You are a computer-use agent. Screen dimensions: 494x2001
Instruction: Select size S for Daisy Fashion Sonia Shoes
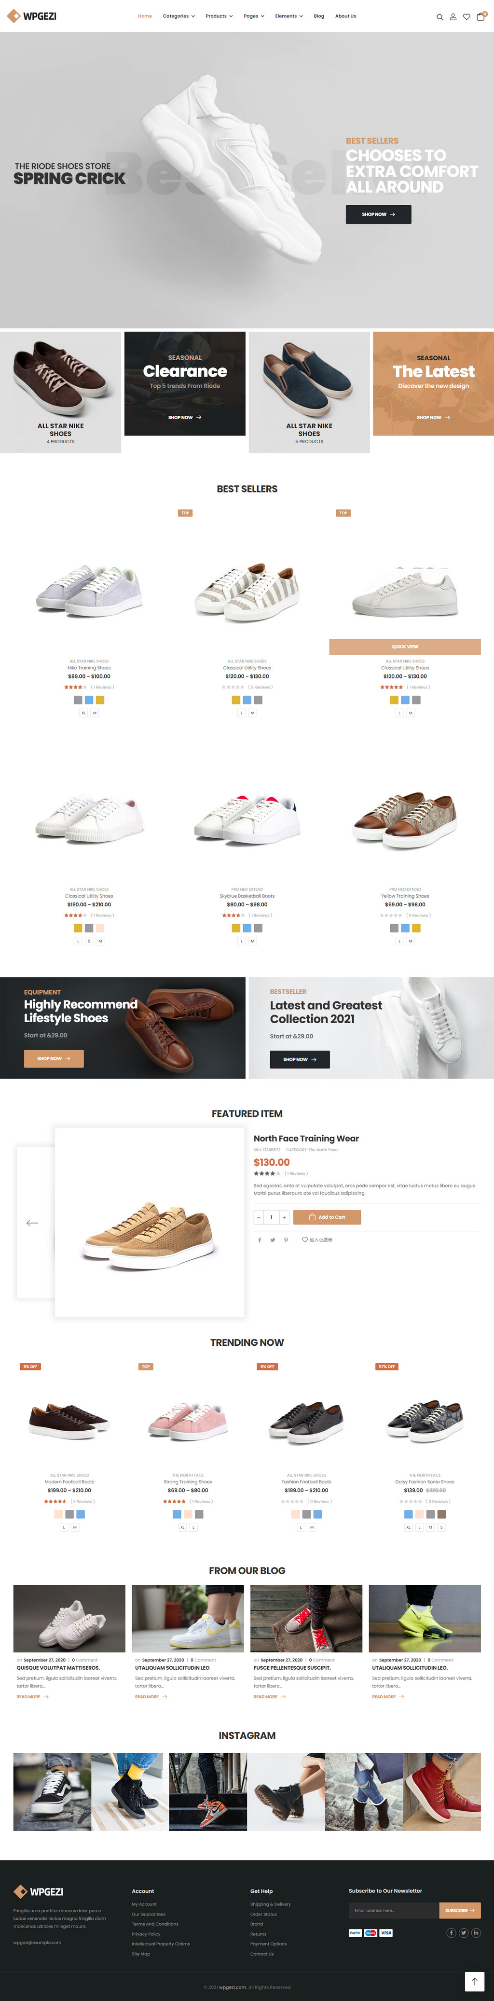click(x=441, y=1527)
